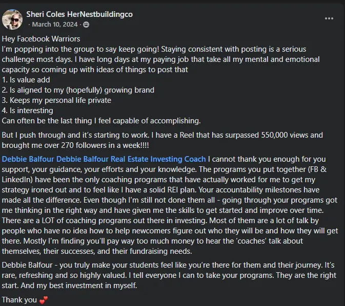Click the globe public audience icon
Viewport: 345px width, 306px height.
point(86,25)
